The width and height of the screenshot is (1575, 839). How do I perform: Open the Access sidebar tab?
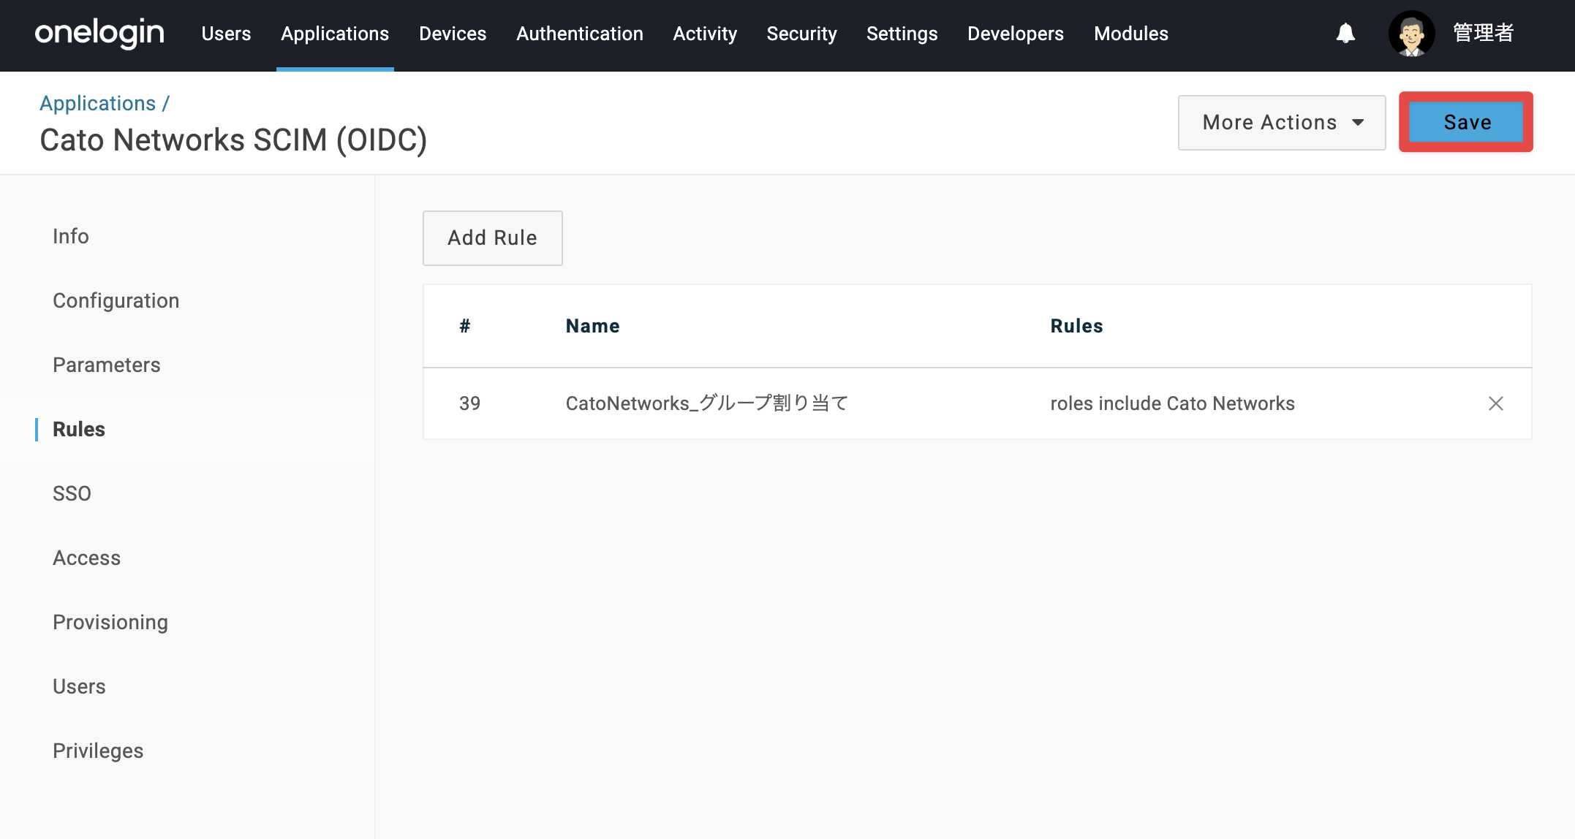(86, 558)
